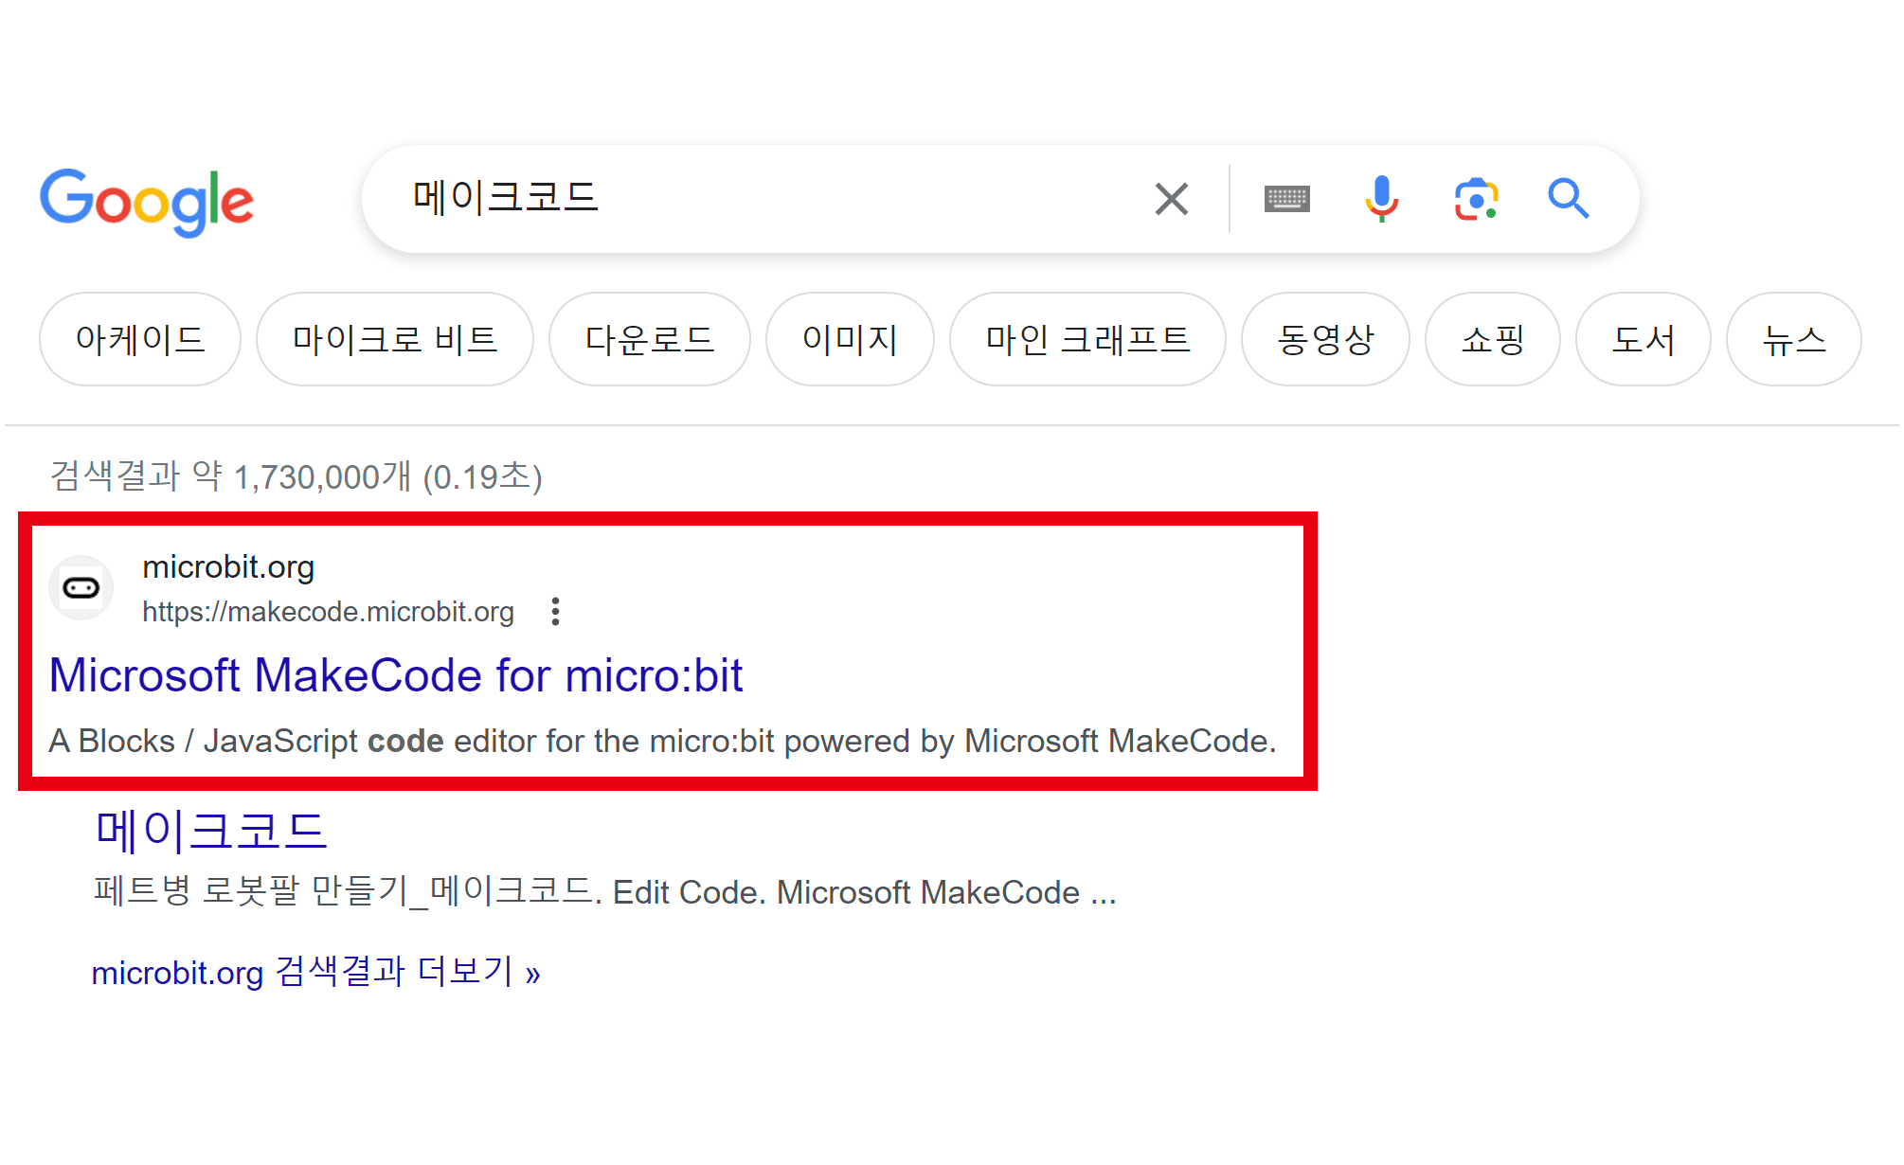Switch to 이미지 results
The image size is (1904, 1165).
click(x=850, y=339)
